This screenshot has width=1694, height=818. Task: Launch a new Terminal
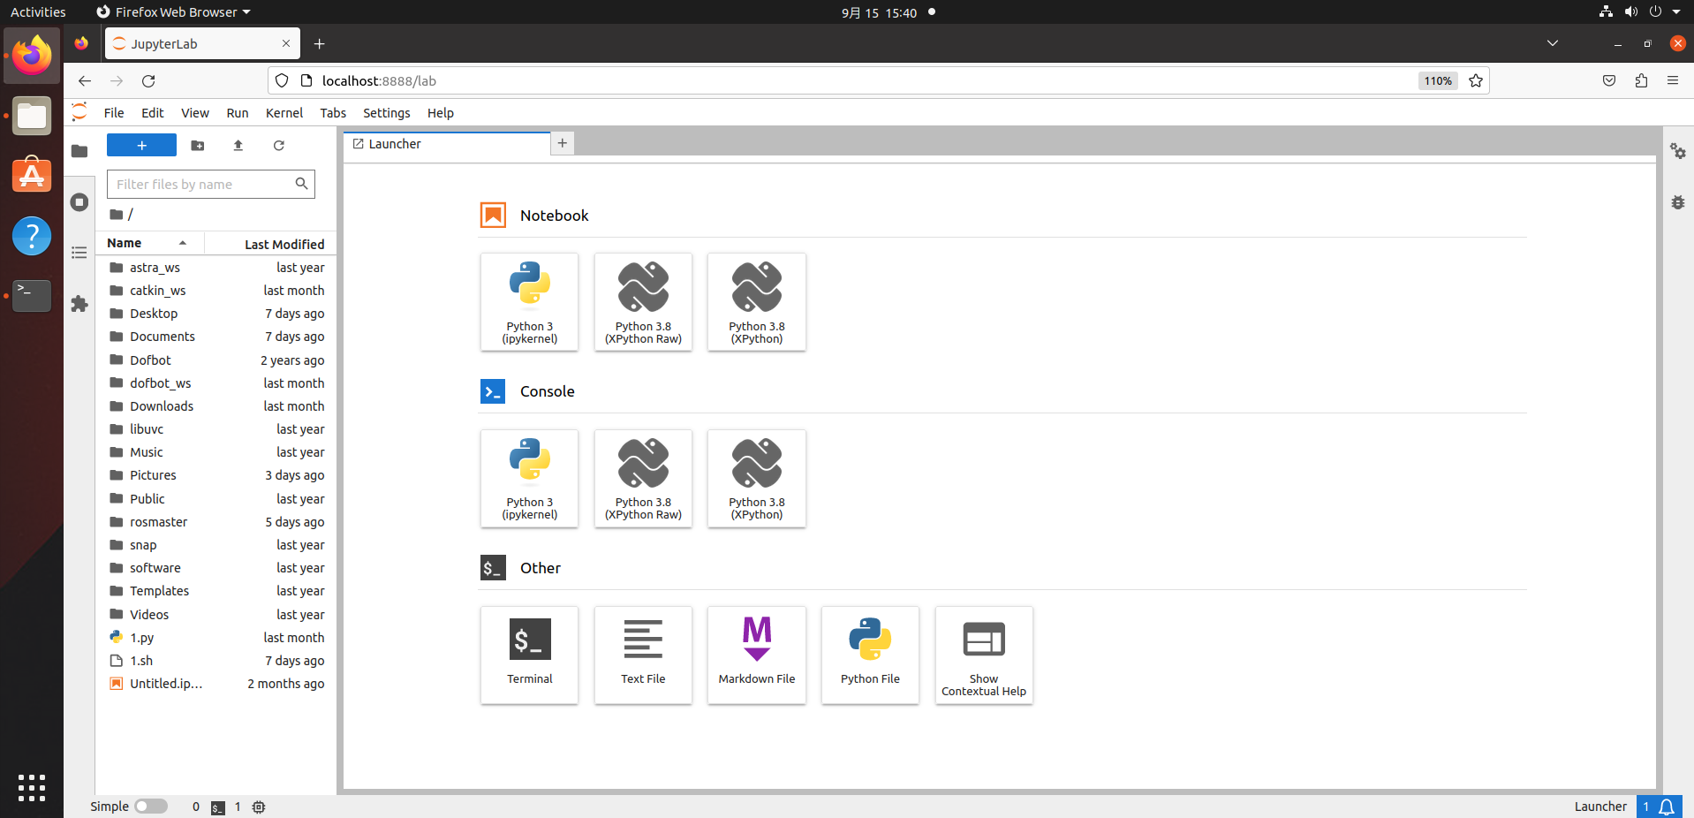pos(530,655)
